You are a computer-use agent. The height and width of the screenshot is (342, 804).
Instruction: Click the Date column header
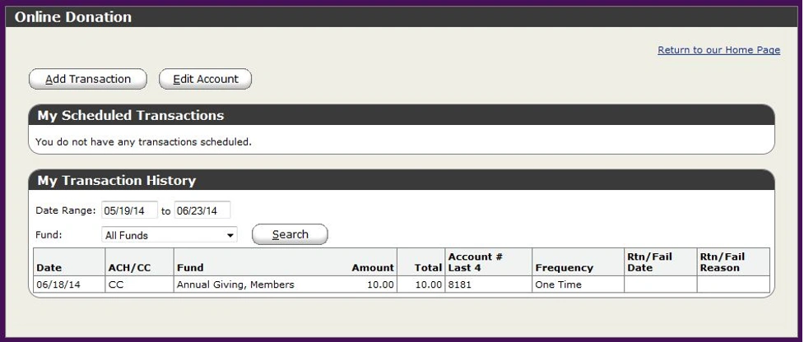[49, 267]
